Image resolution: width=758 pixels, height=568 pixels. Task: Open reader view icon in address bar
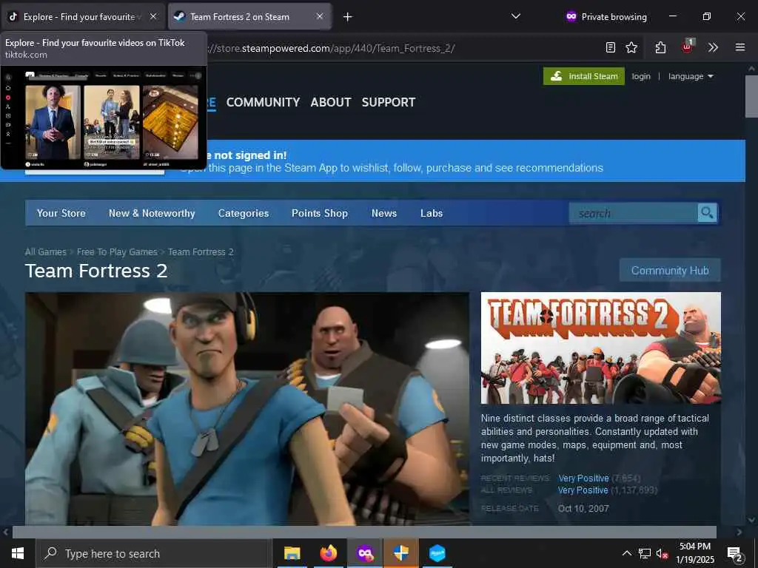611,47
